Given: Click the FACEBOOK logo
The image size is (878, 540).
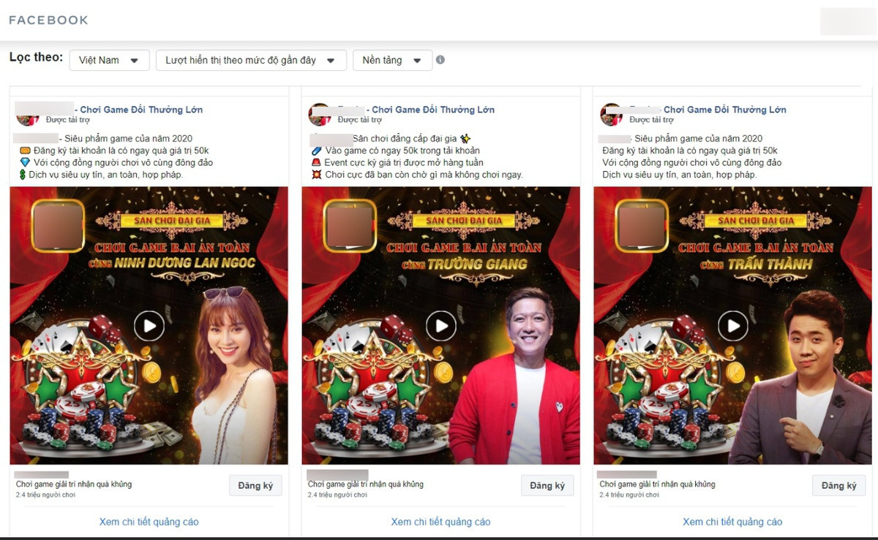Looking at the screenshot, I should click(x=48, y=20).
